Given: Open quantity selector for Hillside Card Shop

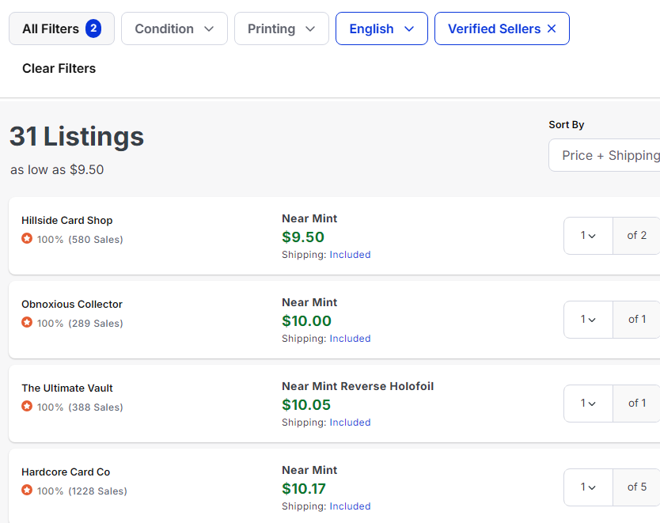Looking at the screenshot, I should [588, 236].
